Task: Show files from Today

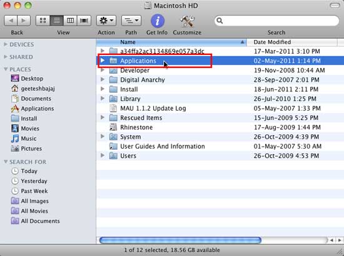Action: tap(24, 171)
